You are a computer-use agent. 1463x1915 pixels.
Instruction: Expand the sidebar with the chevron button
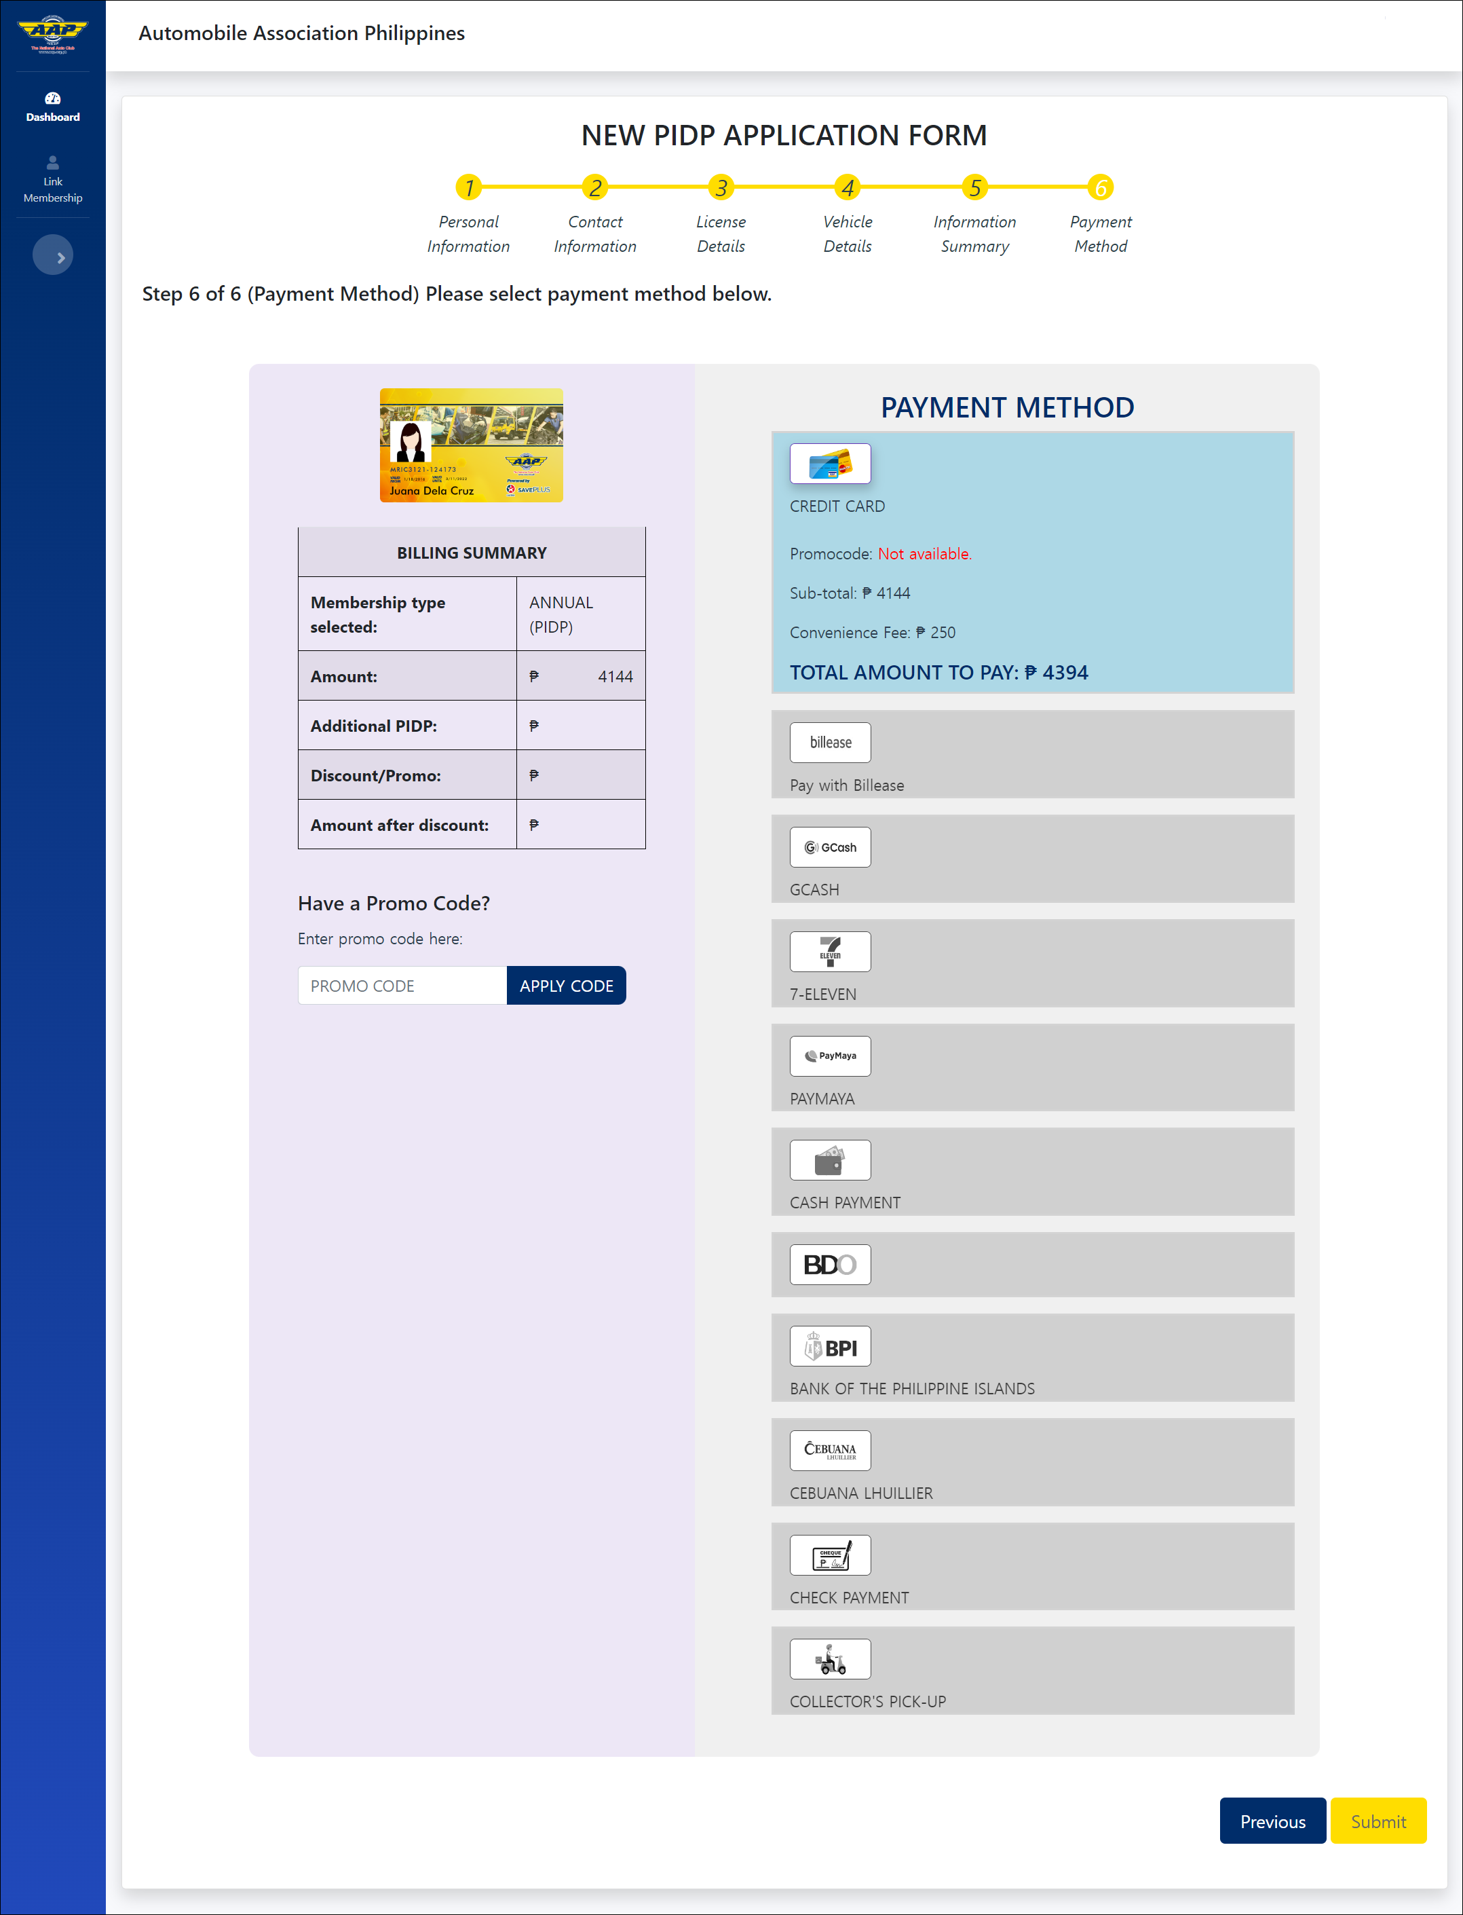tap(52, 256)
